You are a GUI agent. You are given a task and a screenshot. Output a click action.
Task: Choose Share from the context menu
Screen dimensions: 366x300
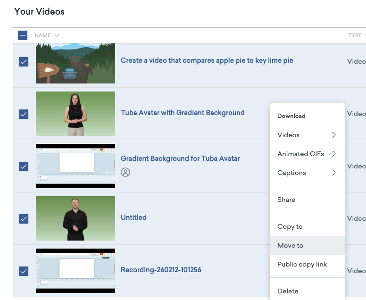(286, 200)
